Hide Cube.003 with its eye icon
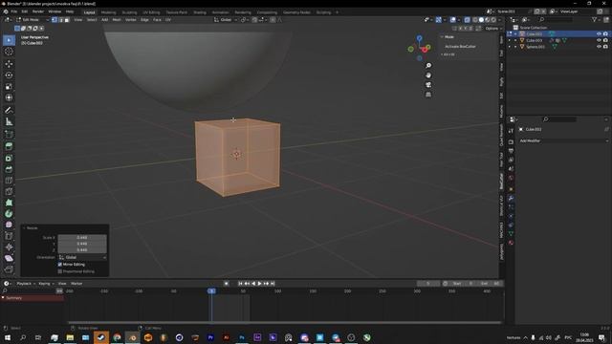Viewport: 612px width, 344px height. click(x=599, y=40)
